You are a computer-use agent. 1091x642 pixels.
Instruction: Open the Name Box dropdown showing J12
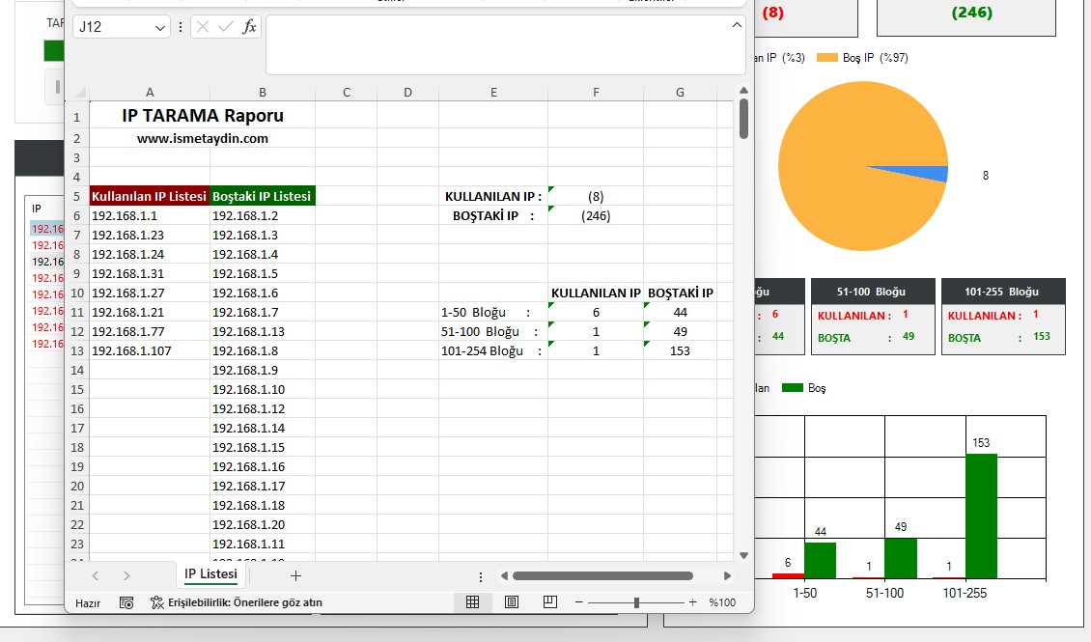point(160,28)
